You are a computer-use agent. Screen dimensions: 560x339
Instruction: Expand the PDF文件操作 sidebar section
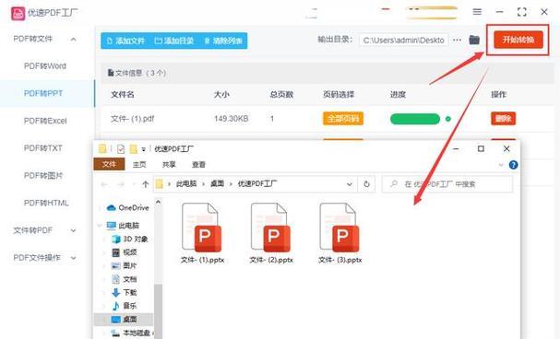point(74,258)
